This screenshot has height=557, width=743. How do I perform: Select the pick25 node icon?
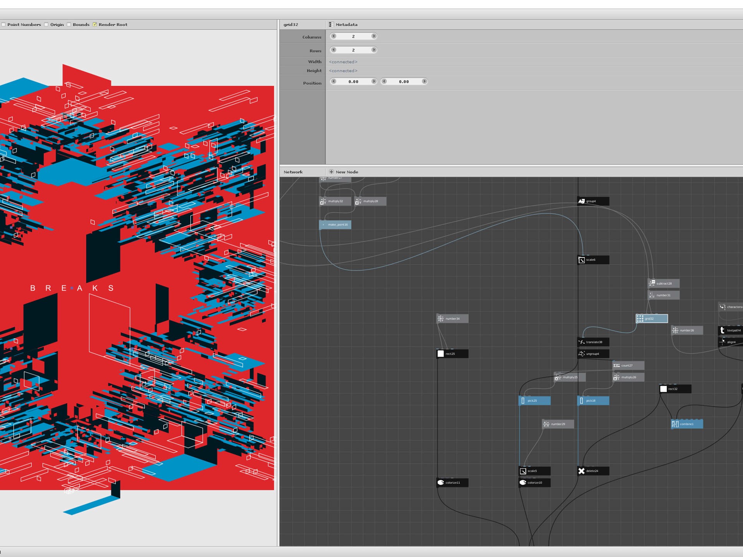pyautogui.click(x=523, y=401)
